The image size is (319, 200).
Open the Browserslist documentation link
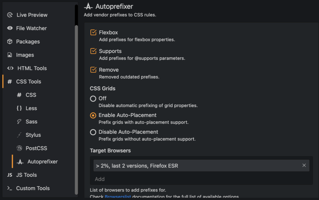[118, 197]
